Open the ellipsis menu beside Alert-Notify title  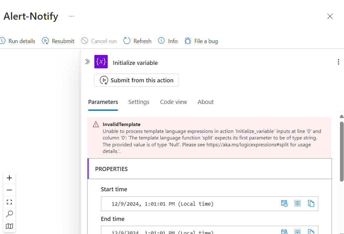tap(72, 16)
